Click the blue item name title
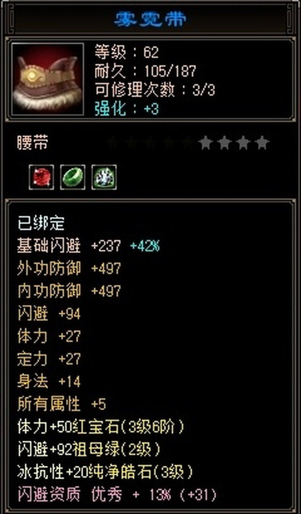The height and width of the screenshot is (514, 301). (x=150, y=19)
